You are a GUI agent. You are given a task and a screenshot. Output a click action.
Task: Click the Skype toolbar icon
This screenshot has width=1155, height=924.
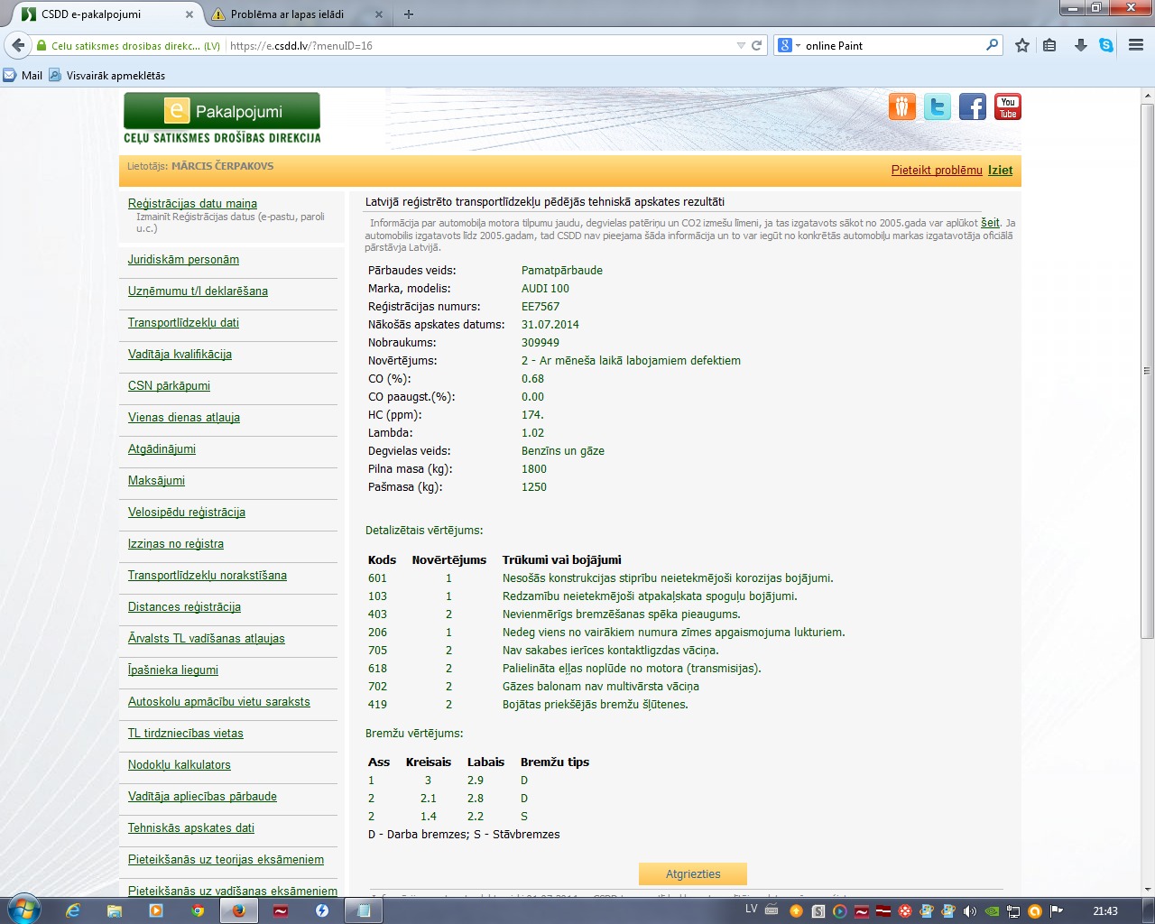click(1106, 45)
